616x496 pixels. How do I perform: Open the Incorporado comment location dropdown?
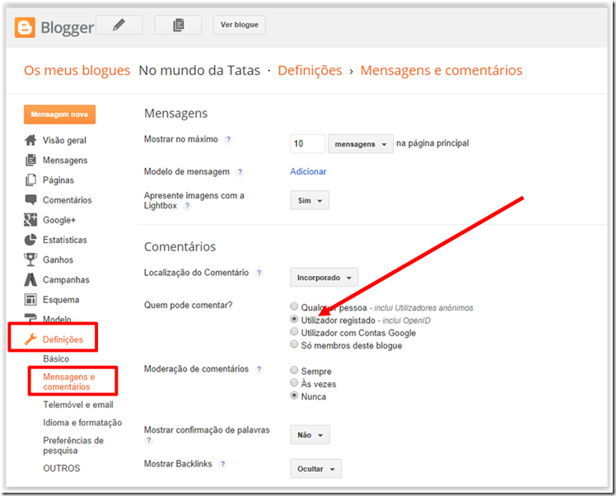coord(324,278)
